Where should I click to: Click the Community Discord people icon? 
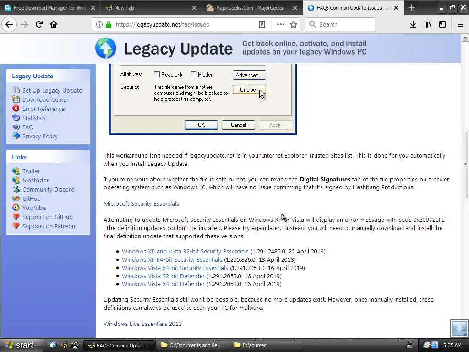pyautogui.click(x=16, y=189)
